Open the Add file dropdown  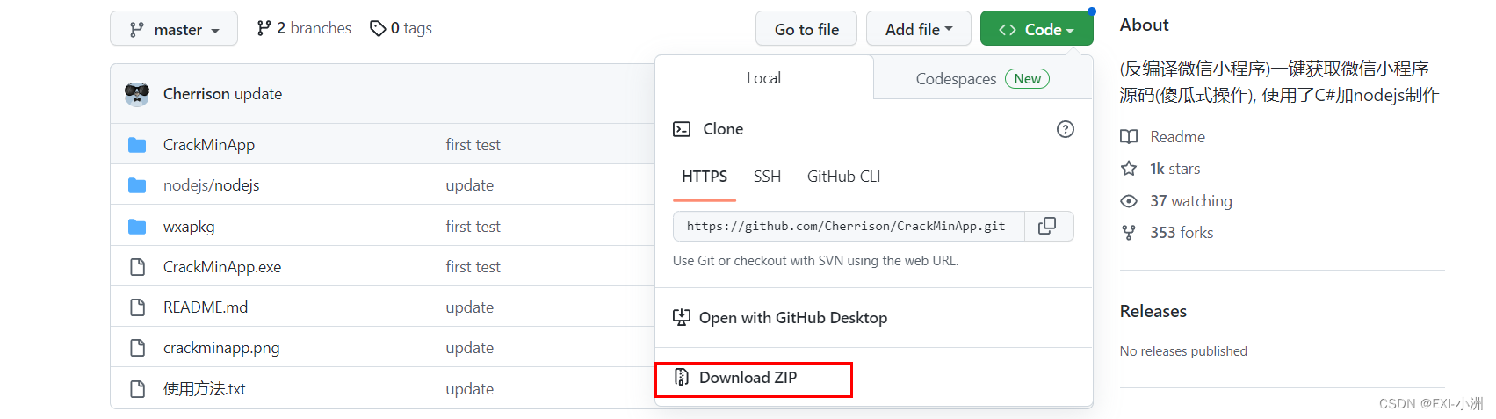click(x=918, y=29)
